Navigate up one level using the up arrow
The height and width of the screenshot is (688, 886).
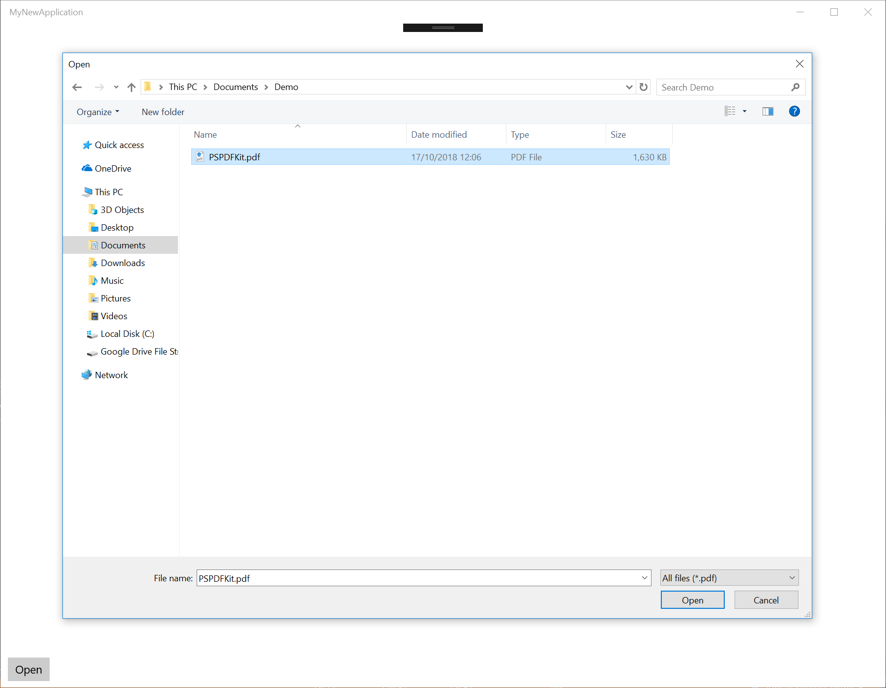(x=131, y=87)
